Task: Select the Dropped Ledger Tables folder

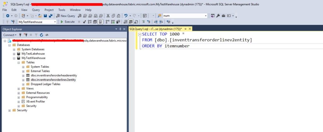Action: [x=45, y=84]
